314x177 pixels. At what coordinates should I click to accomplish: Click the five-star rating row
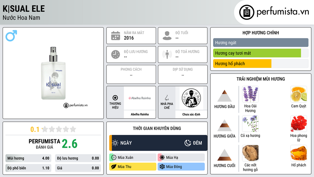coord(59,129)
